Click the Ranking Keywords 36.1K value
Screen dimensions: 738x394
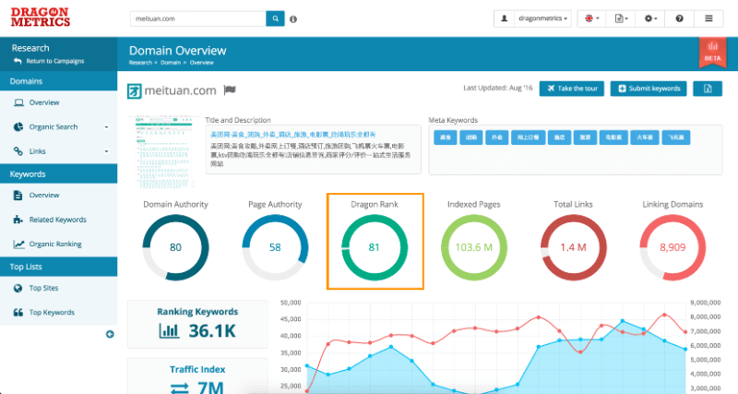coord(212,331)
